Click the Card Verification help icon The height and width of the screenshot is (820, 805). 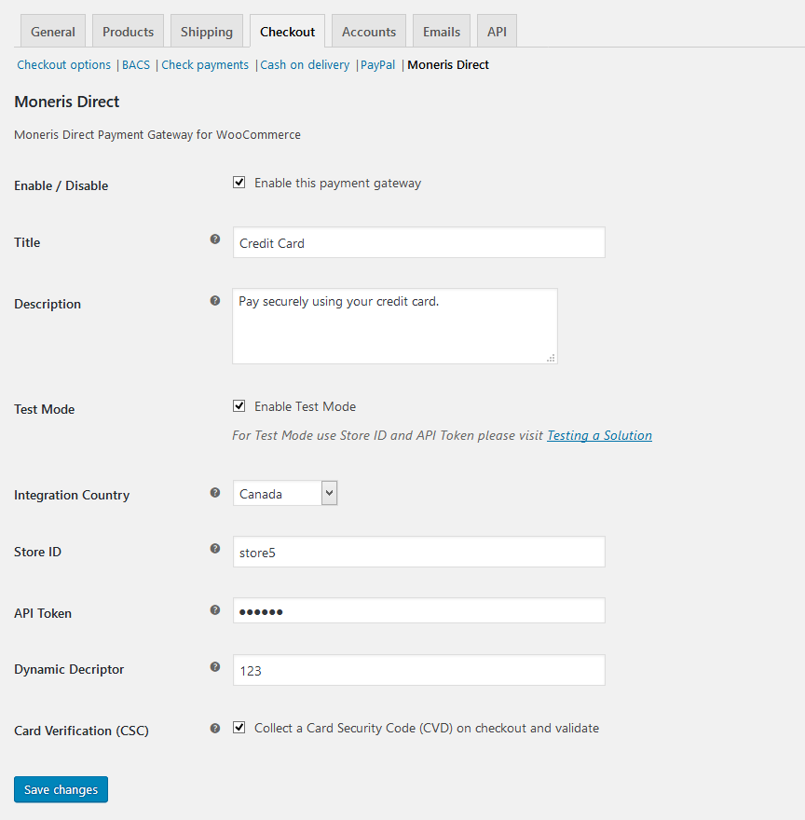(215, 728)
